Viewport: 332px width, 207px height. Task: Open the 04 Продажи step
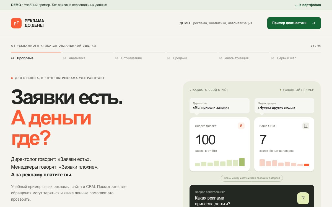(192, 56)
